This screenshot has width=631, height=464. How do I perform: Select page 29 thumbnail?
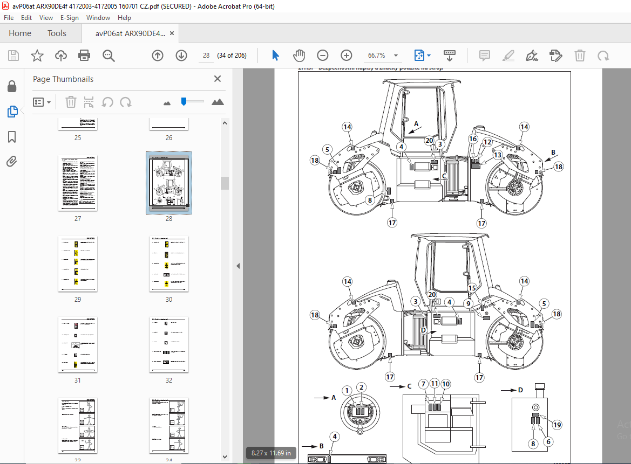(78, 264)
